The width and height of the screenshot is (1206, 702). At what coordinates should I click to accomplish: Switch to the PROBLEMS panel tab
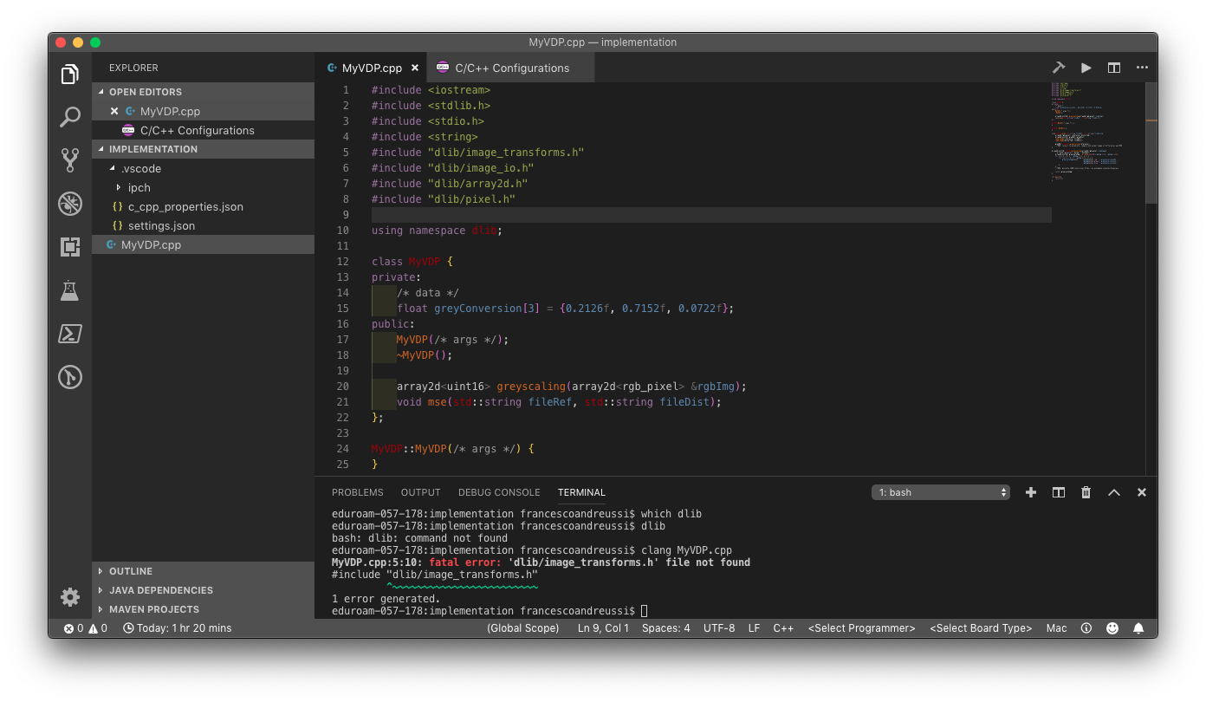pyautogui.click(x=357, y=491)
